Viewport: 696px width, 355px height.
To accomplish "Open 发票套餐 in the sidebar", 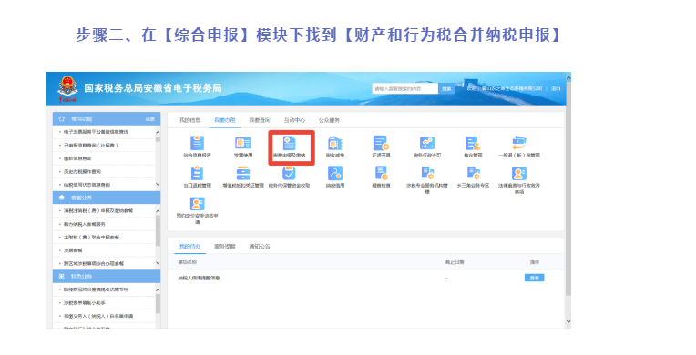I will tap(73, 250).
